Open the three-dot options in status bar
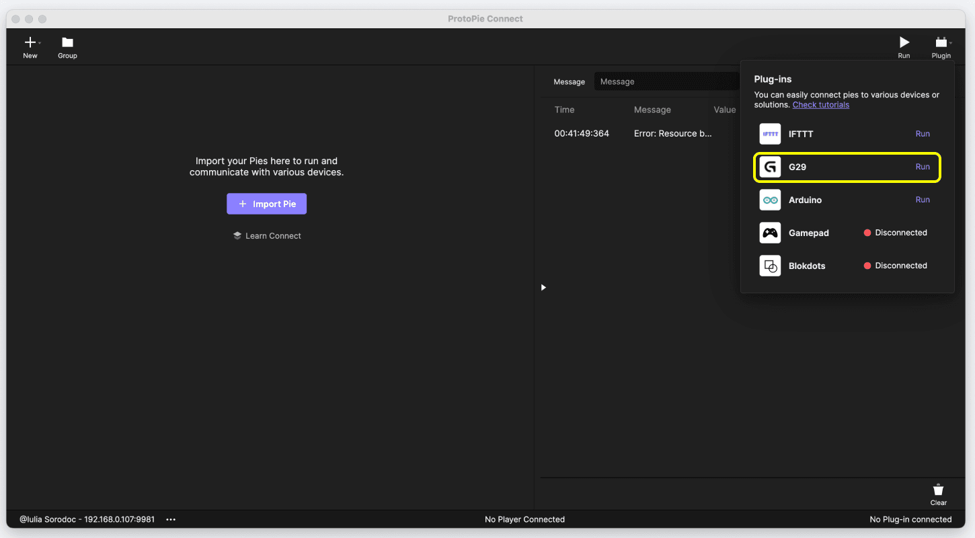975x538 pixels. coord(171,519)
